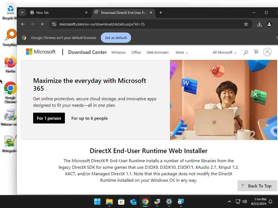The height and width of the screenshot is (208, 278).
Task: Open Download Center home link
Action: [87, 52]
